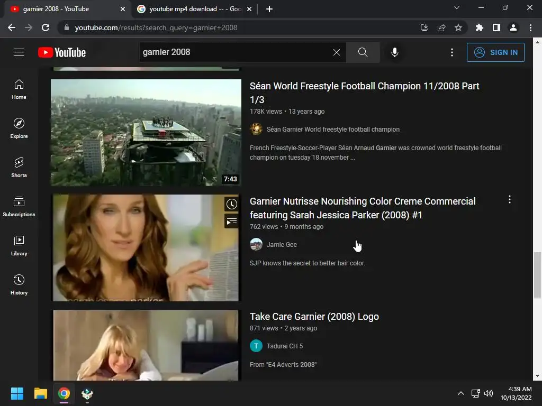
Task: Click the SIGN IN button
Action: pyautogui.click(x=495, y=52)
